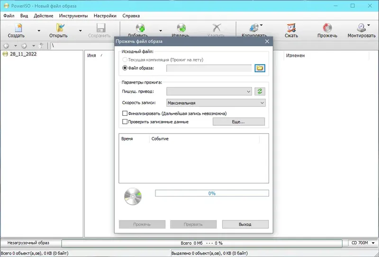Expand the Добавить dropdown arrow
This screenshot has width=379, height=257.
point(161,31)
